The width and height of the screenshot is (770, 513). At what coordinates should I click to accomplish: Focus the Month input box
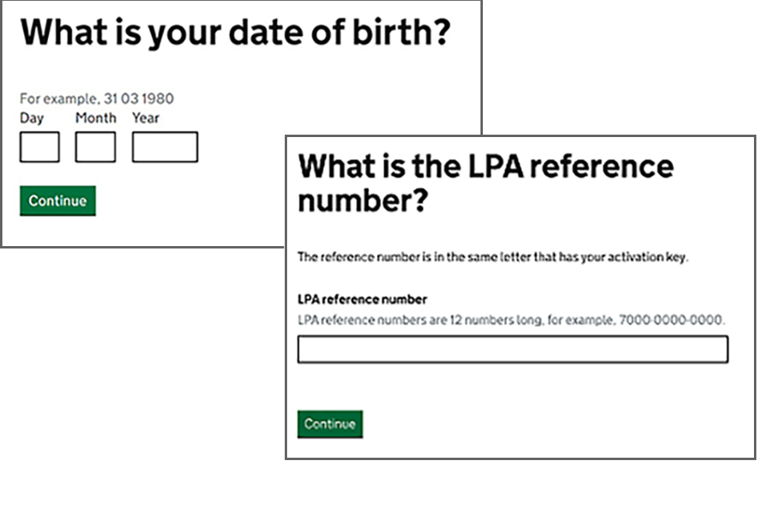(95, 147)
